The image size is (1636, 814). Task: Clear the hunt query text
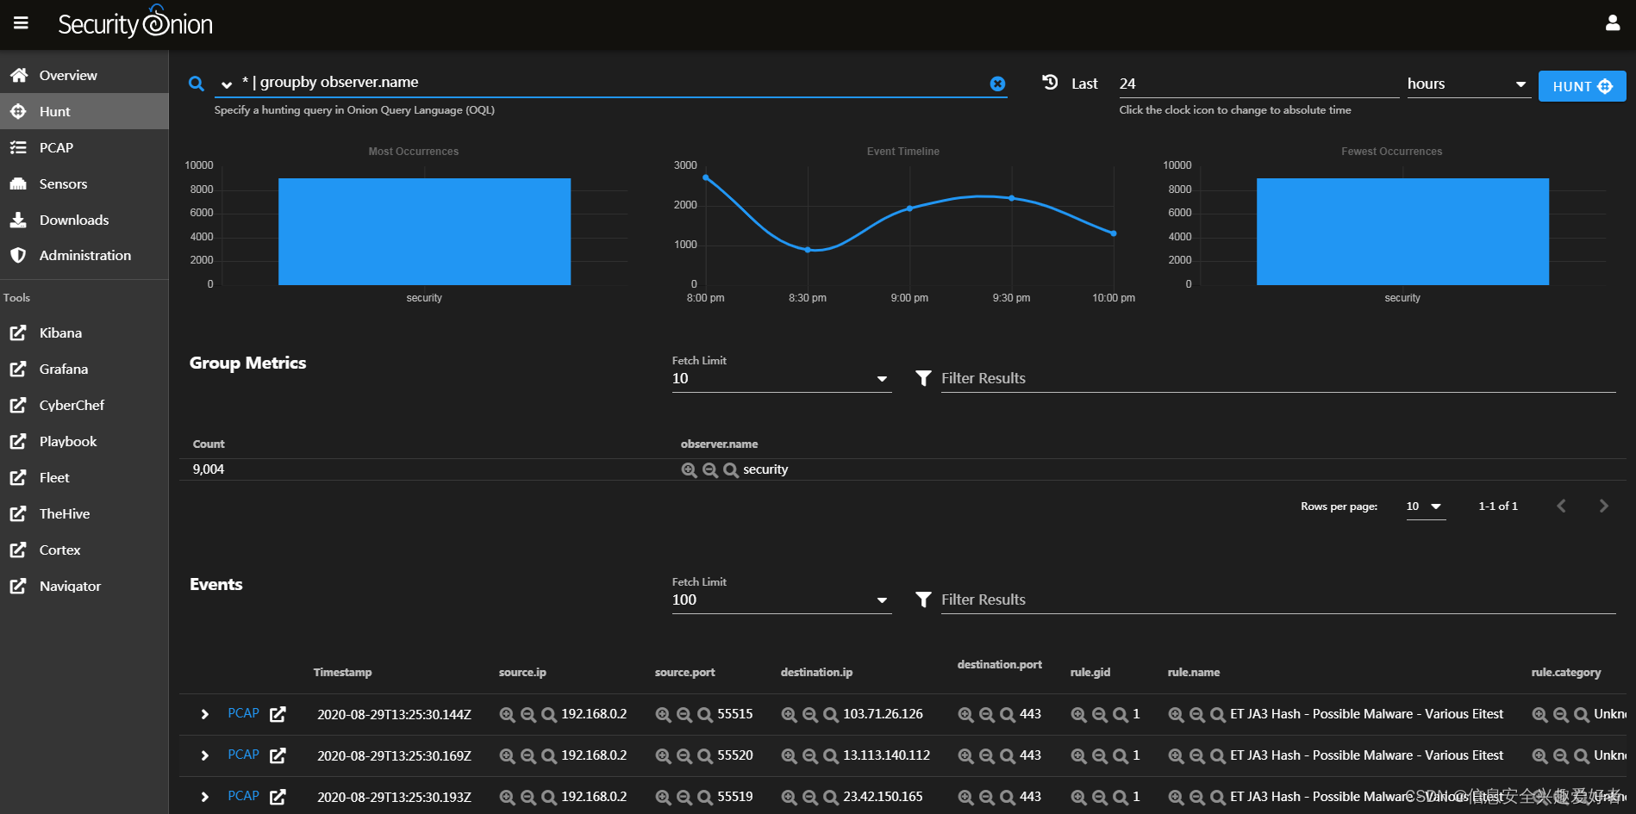click(x=997, y=84)
